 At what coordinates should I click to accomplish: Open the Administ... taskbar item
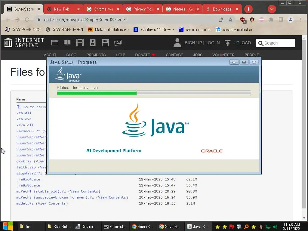115,226
